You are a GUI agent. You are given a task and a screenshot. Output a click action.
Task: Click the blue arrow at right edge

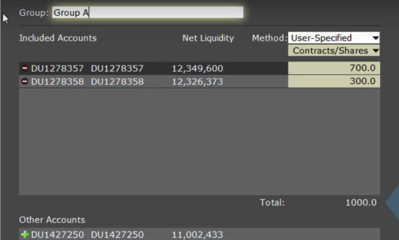392,203
